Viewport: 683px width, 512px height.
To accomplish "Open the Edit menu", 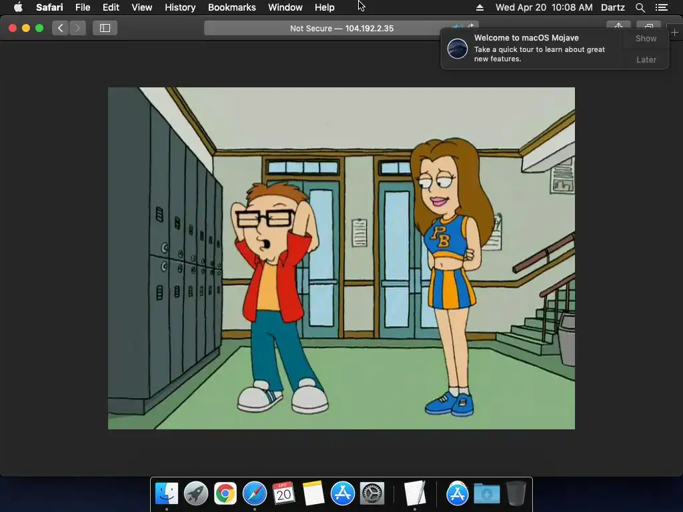I will (111, 7).
